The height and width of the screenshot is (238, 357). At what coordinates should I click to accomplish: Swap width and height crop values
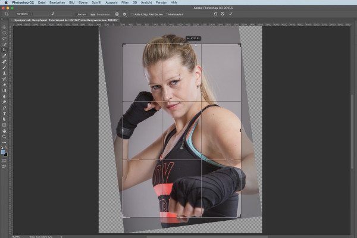[x=53, y=14]
